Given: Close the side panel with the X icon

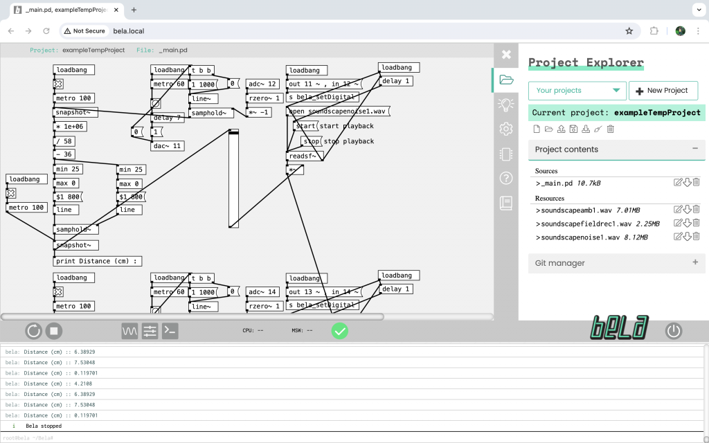Looking at the screenshot, I should [x=506, y=55].
